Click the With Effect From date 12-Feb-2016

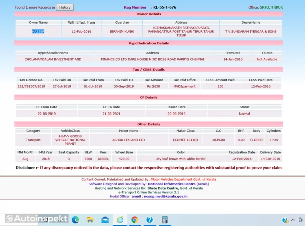[x=81, y=31]
